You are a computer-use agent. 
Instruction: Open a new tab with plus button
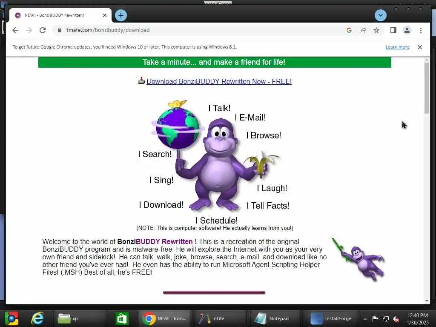tap(120, 15)
